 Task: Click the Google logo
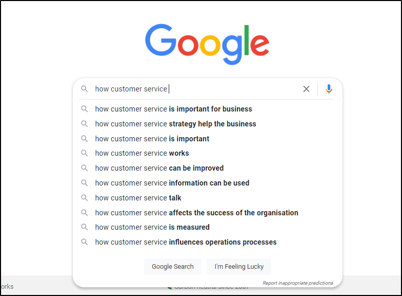(x=207, y=45)
